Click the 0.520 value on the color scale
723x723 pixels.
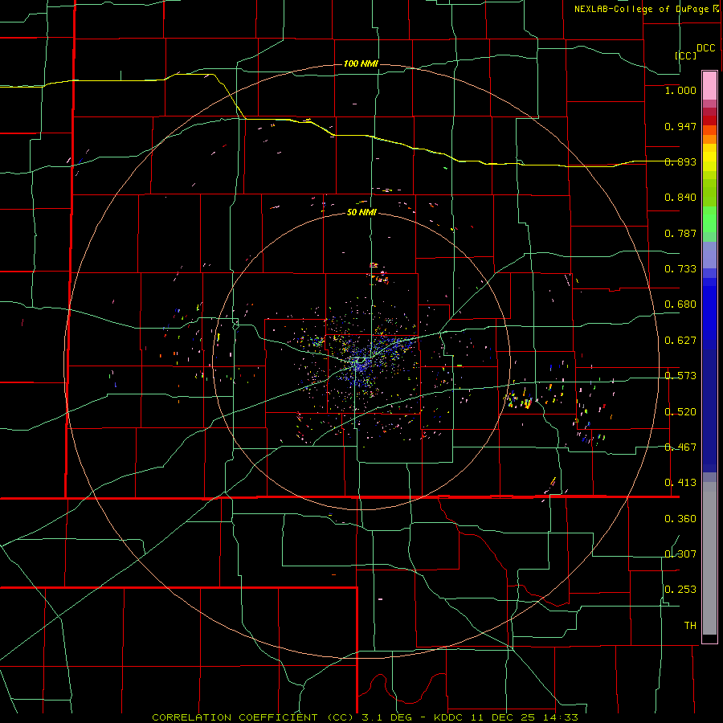point(680,412)
